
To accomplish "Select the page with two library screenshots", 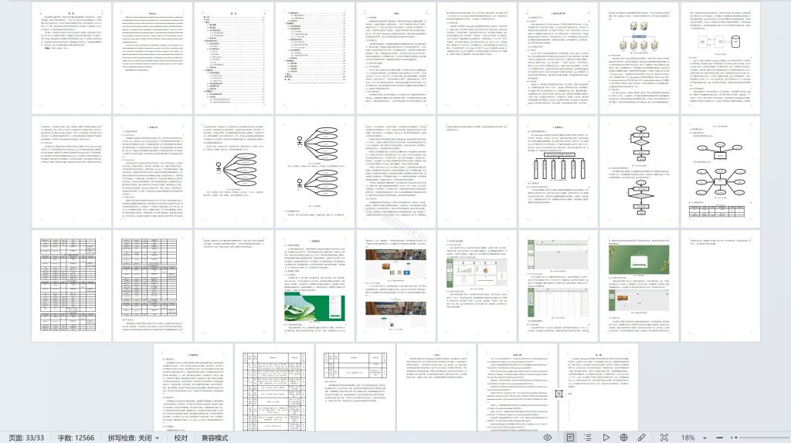I will (396, 286).
